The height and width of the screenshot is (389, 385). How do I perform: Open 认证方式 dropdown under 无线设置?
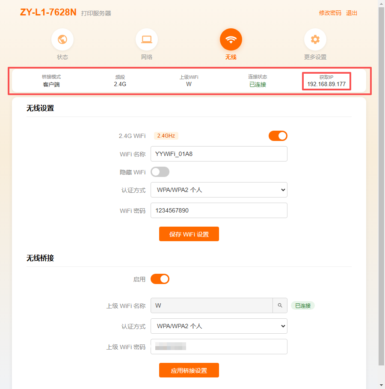(x=219, y=190)
